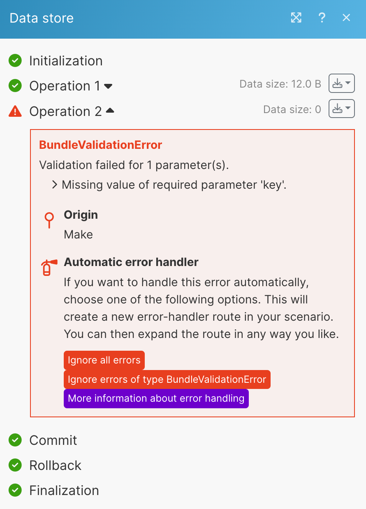366x509 pixels.
Task: Close the Data store panel
Action: click(346, 18)
